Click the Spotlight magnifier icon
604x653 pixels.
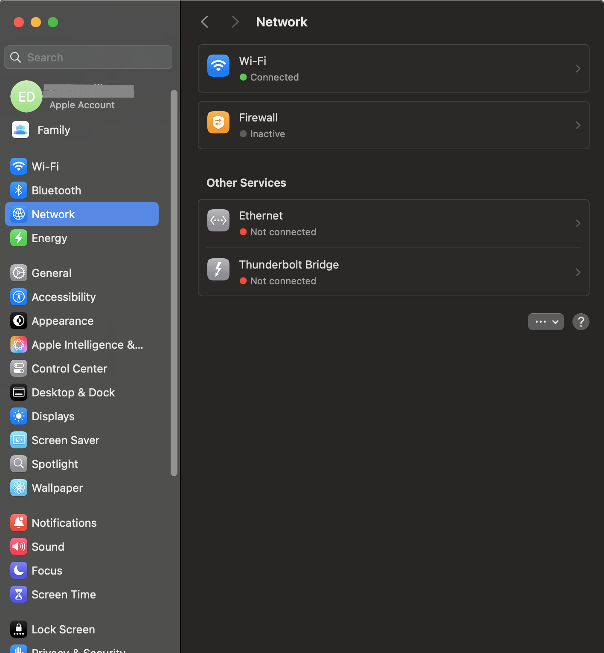click(x=19, y=464)
